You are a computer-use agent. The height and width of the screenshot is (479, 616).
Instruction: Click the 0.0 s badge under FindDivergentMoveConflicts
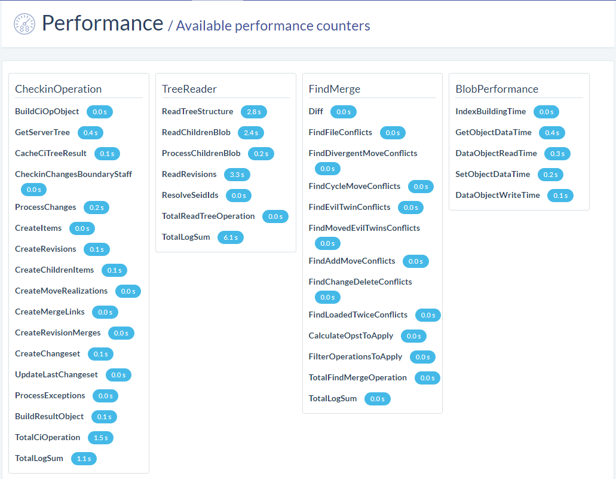(x=327, y=169)
